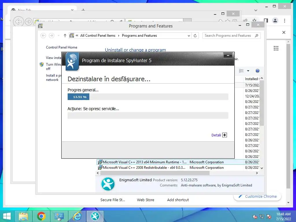Viewport: 296px width, 222px height.
Task: Click the horizontal scrollbar of the program list
Action: 155,173
